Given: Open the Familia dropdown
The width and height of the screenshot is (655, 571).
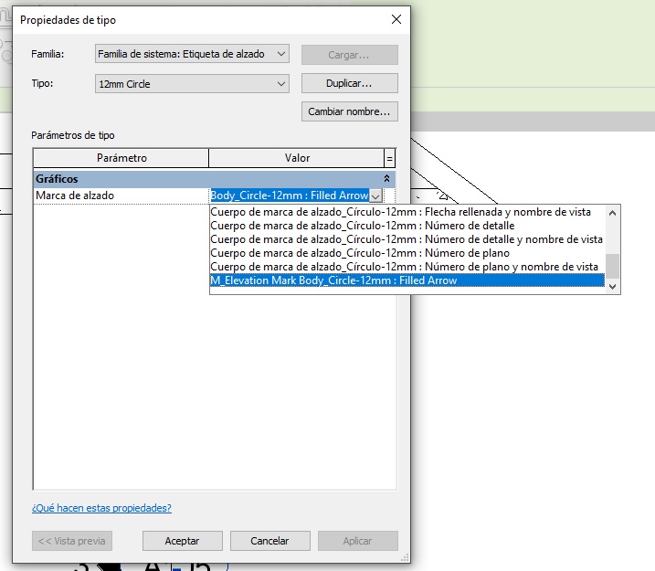Looking at the screenshot, I should click(192, 55).
